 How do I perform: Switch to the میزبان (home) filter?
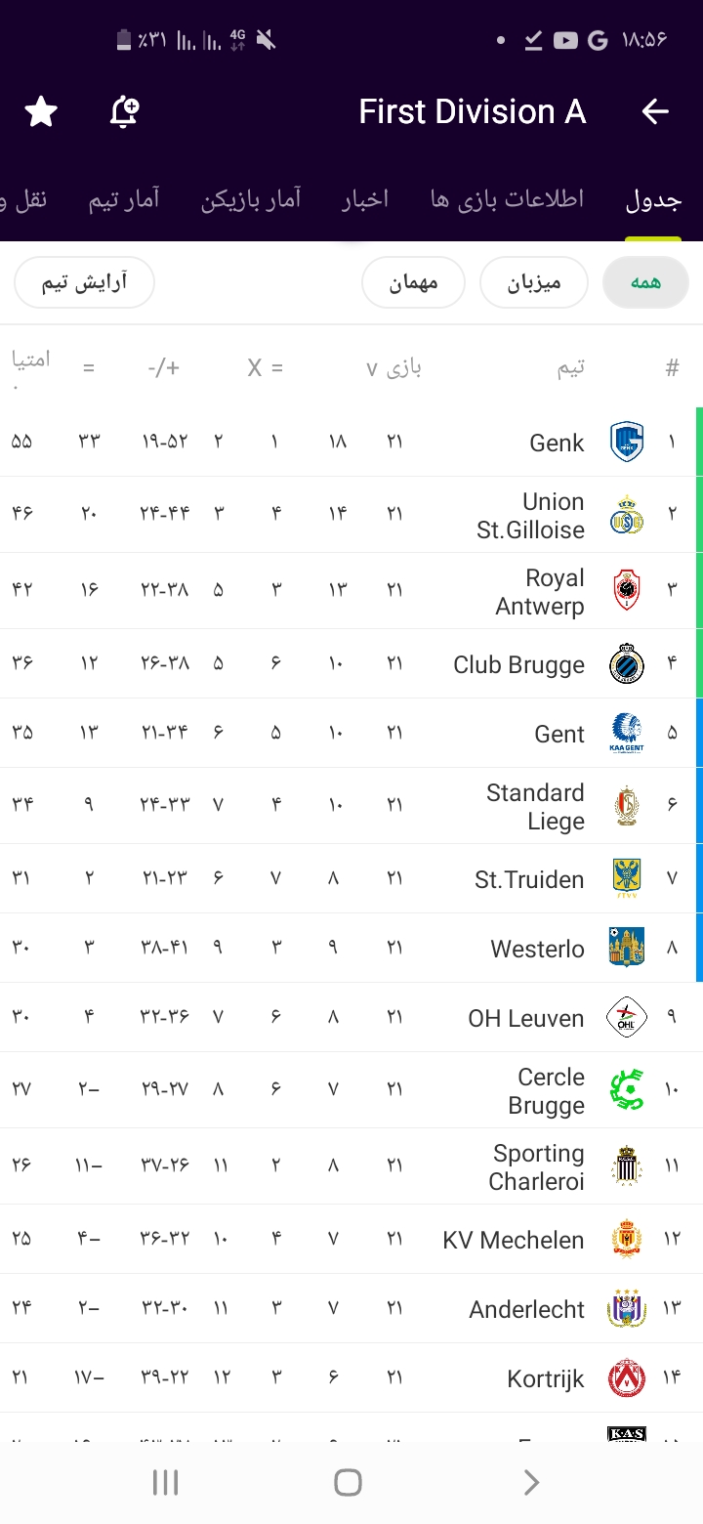[534, 283]
